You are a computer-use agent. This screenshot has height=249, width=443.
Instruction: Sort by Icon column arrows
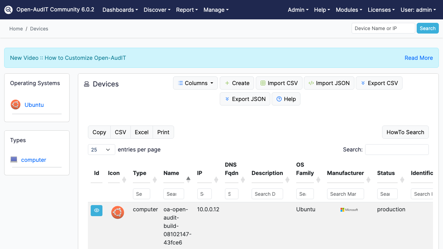click(124, 180)
